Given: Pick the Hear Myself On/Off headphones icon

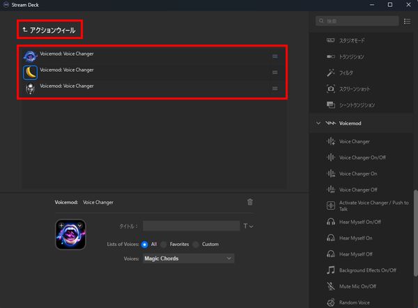Looking at the screenshot, I should coord(330,222).
